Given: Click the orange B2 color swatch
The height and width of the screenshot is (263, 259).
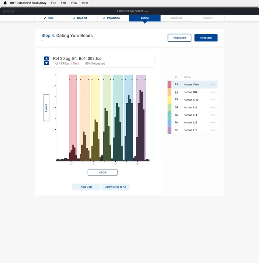Looking at the screenshot, I should click(170, 92).
